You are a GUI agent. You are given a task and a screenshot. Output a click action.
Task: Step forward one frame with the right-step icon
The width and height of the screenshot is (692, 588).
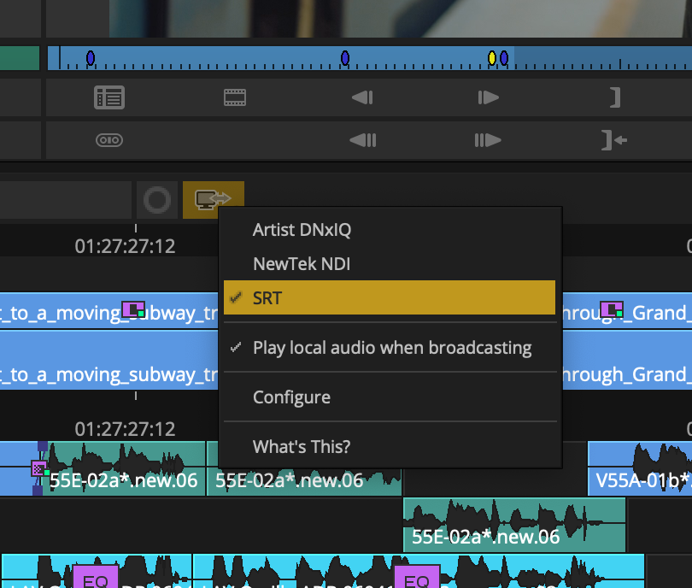488,97
